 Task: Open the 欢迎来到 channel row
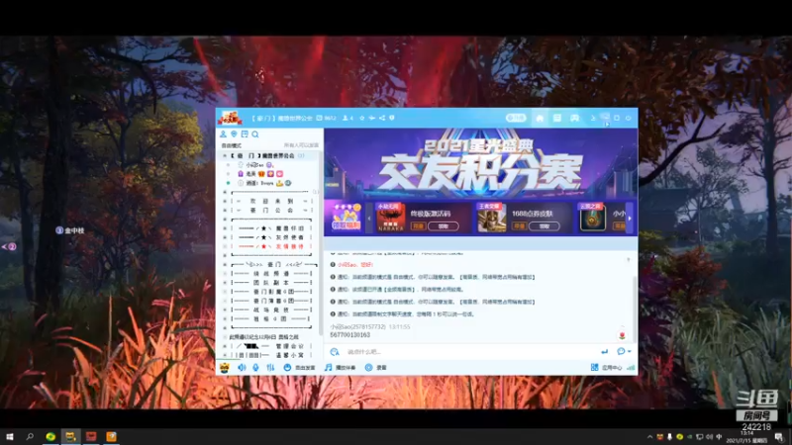[269, 202]
